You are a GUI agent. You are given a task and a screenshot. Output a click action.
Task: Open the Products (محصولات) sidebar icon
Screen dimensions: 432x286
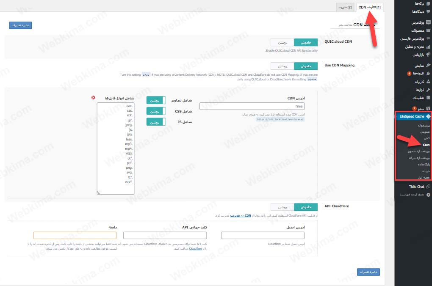click(x=428, y=30)
